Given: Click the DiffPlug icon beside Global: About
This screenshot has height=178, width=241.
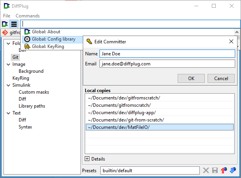Looking at the screenshot, I should pos(27,32).
